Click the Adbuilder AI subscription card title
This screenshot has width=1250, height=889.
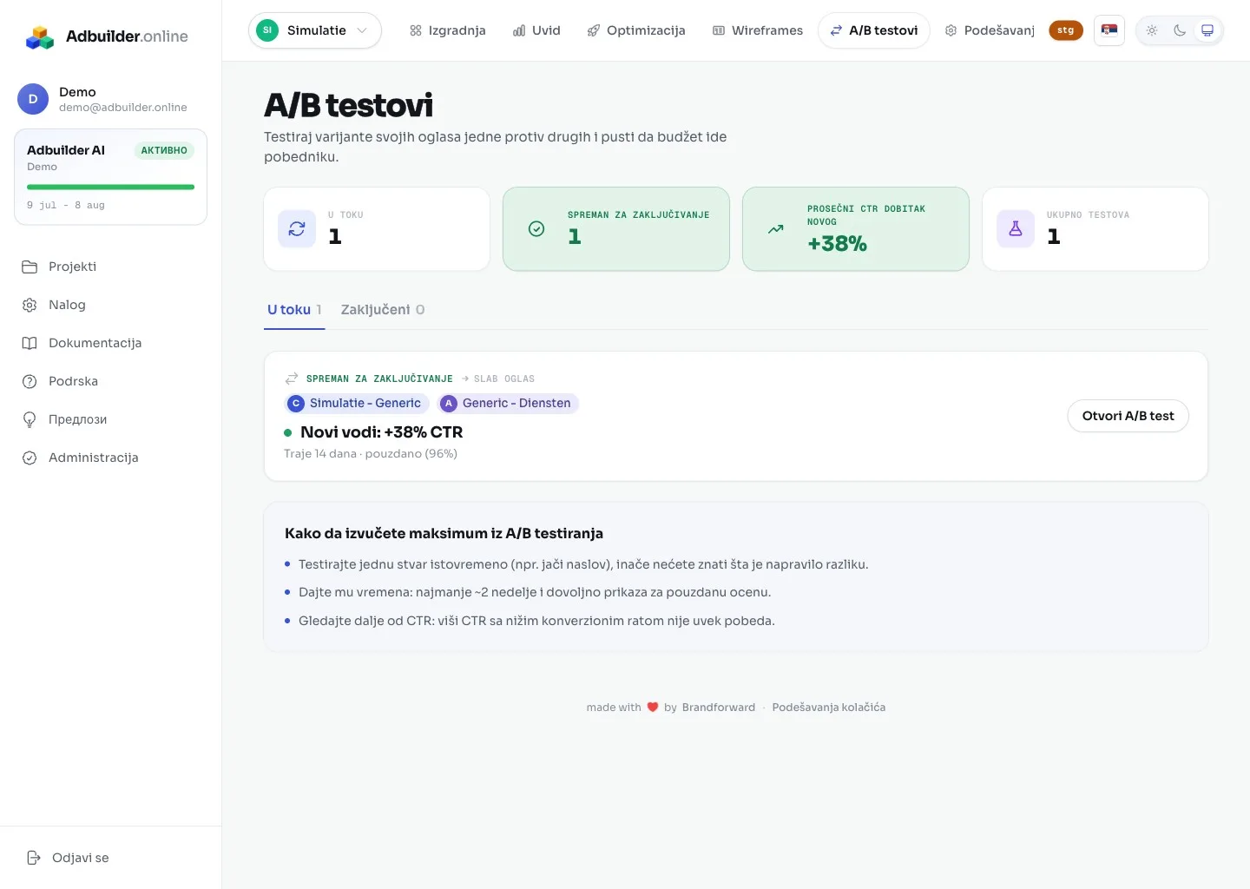(66, 150)
